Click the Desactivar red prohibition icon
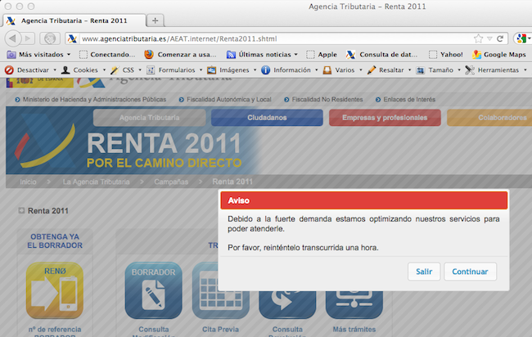Screen dimensions: 532x337 point(9,70)
